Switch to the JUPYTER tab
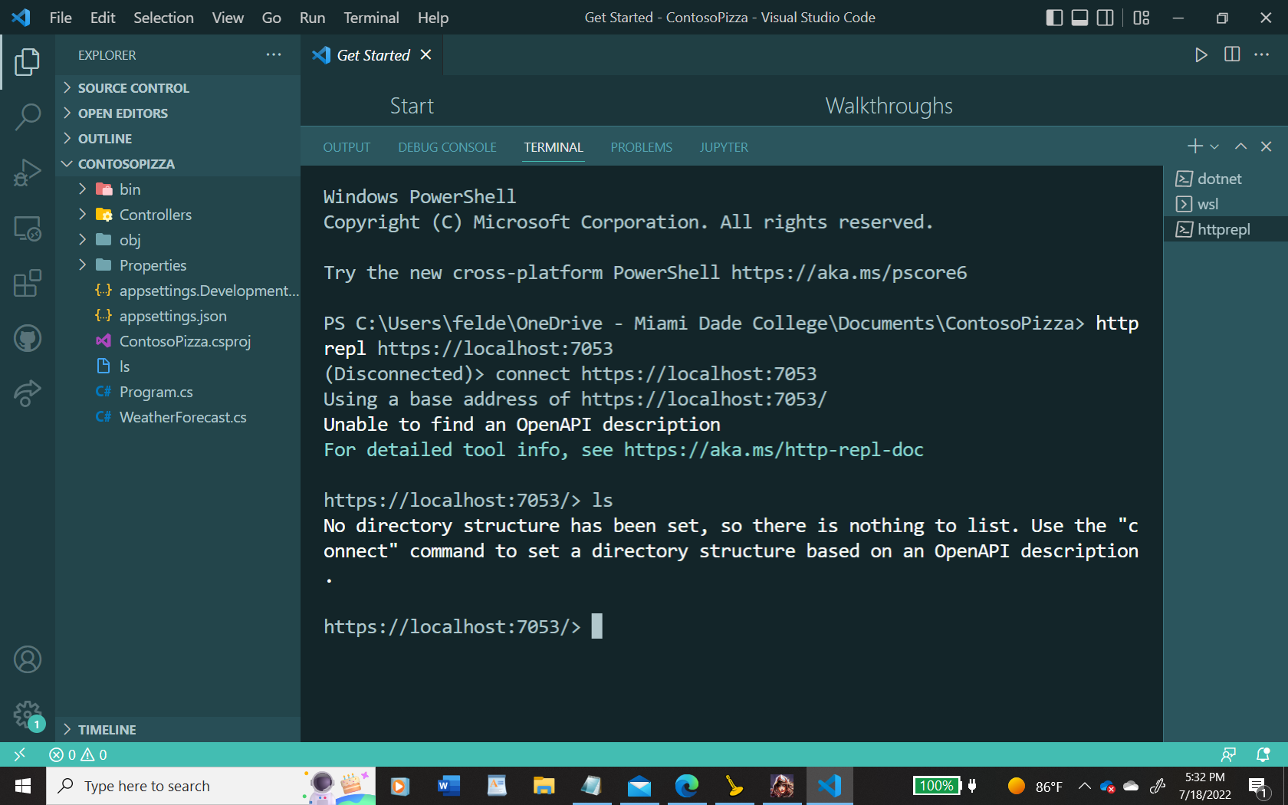The height and width of the screenshot is (805, 1288). (x=724, y=147)
